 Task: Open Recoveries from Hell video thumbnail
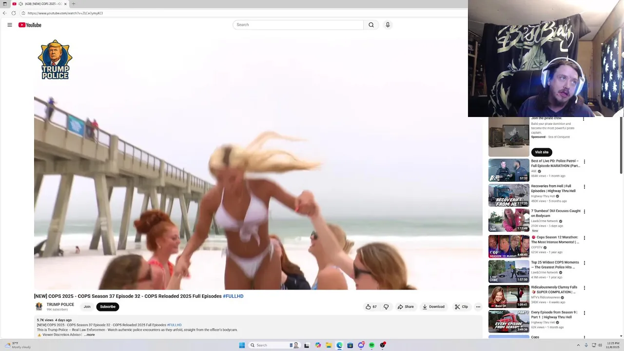click(509, 195)
